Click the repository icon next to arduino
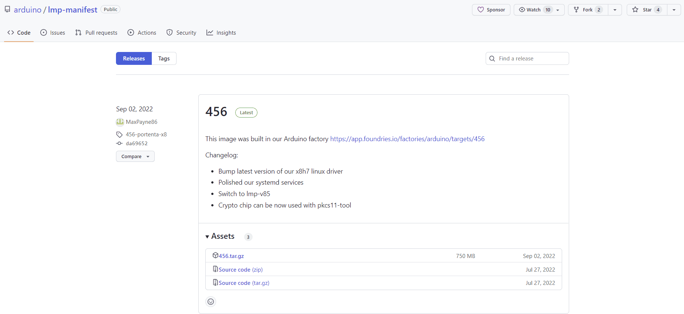684x314 pixels. click(7, 10)
